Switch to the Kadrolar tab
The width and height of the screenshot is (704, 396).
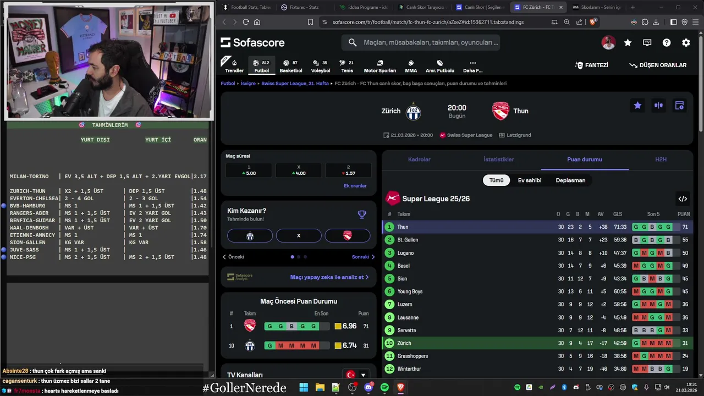(419, 159)
